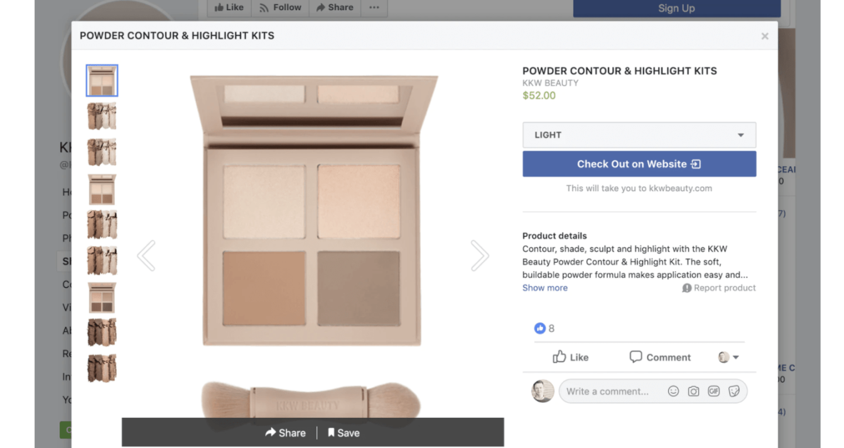
Task: Select the last thumbnail in the strip
Action: (102, 368)
